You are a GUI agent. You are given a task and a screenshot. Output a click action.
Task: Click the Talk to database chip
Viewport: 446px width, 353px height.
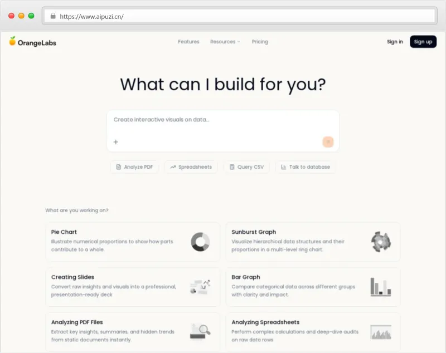[305, 167]
